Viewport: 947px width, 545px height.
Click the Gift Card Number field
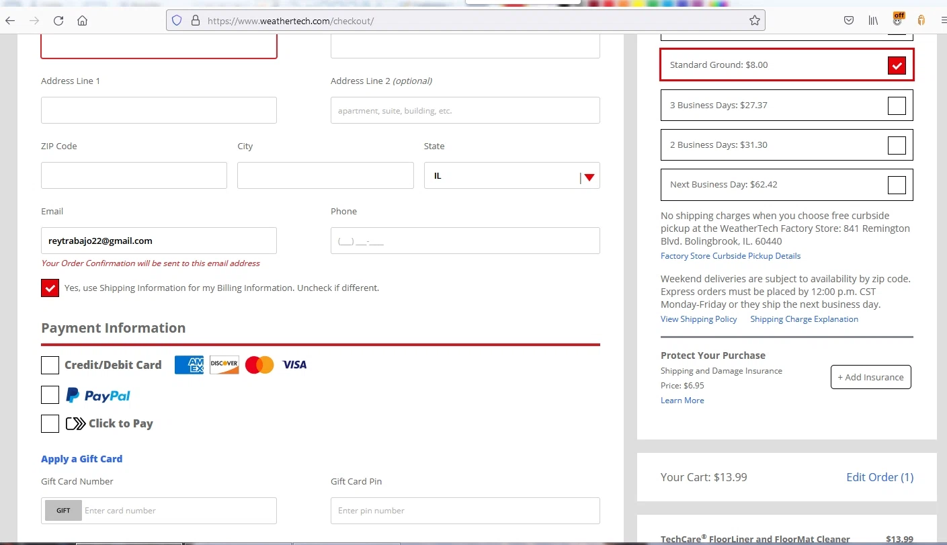tap(159, 511)
